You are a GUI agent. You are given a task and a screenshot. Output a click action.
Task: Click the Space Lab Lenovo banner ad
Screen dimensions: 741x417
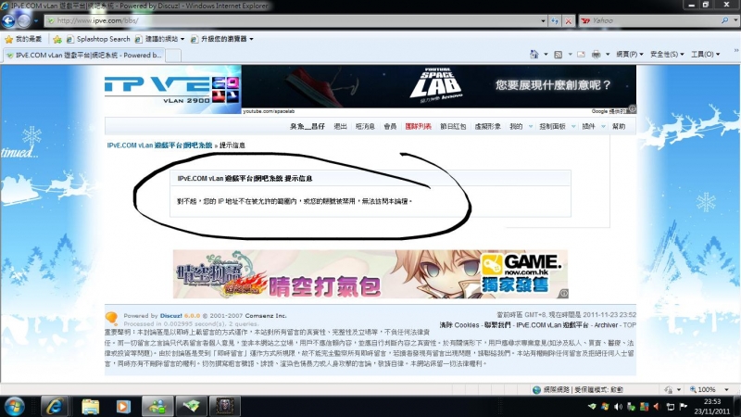438,87
